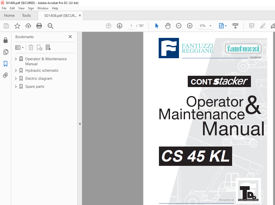Expand Operator & Maintenance Manual bookmark

point(16,59)
